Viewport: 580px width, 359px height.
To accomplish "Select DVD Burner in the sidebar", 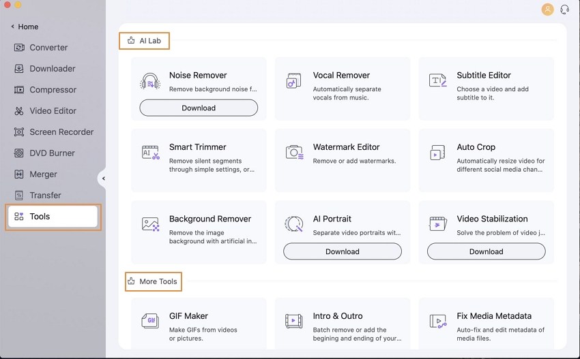I will coord(52,153).
